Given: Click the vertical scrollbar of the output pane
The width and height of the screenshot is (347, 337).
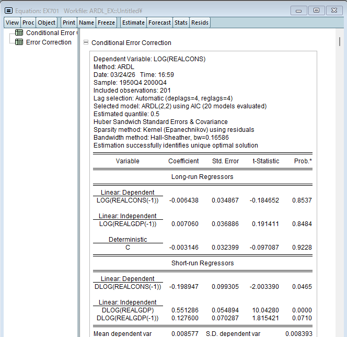Looking at the screenshot, I should click(340, 157).
